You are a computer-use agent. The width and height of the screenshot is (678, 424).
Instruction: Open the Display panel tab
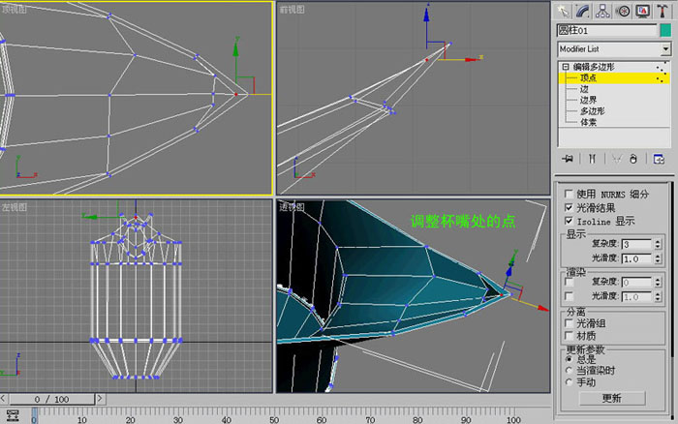click(x=642, y=12)
